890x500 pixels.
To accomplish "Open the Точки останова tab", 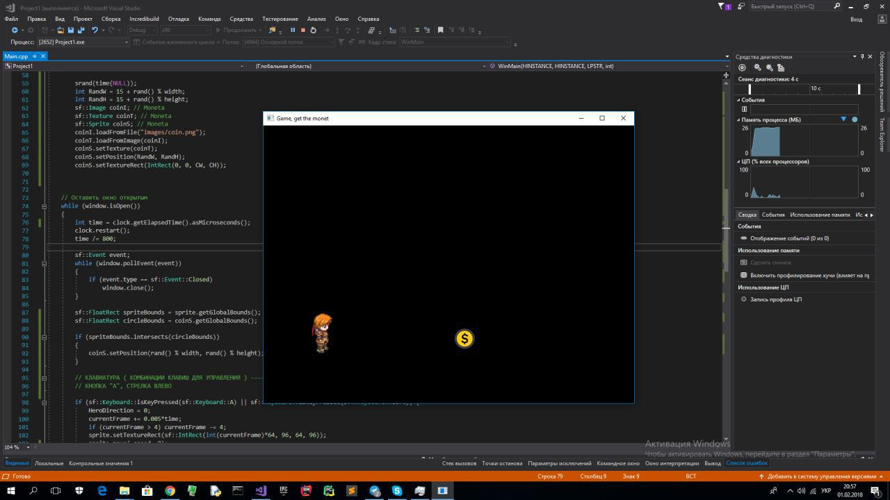I will (x=502, y=463).
